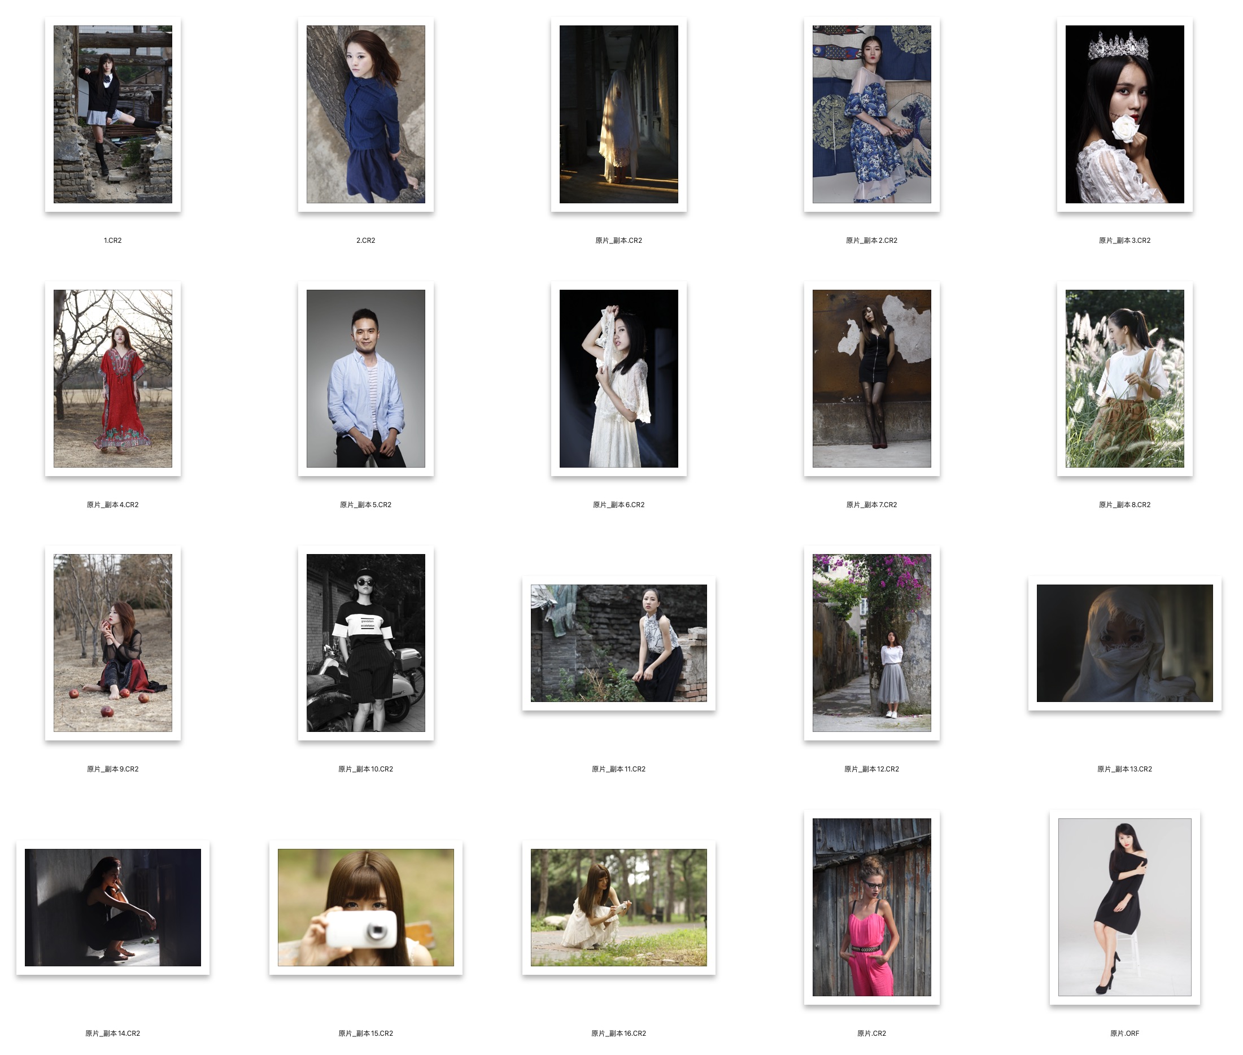
Task: Select the black dress wall photo 原片_副本 7.CR2
Action: click(871, 378)
